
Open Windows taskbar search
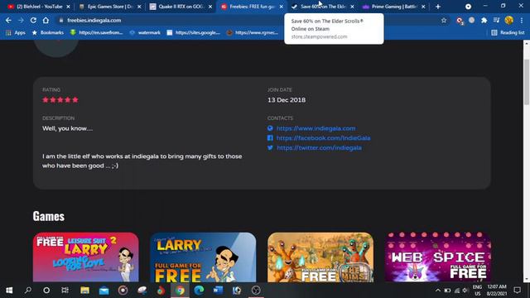[x=28, y=291]
